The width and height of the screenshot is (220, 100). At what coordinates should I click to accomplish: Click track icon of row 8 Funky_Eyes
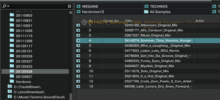[78, 61]
